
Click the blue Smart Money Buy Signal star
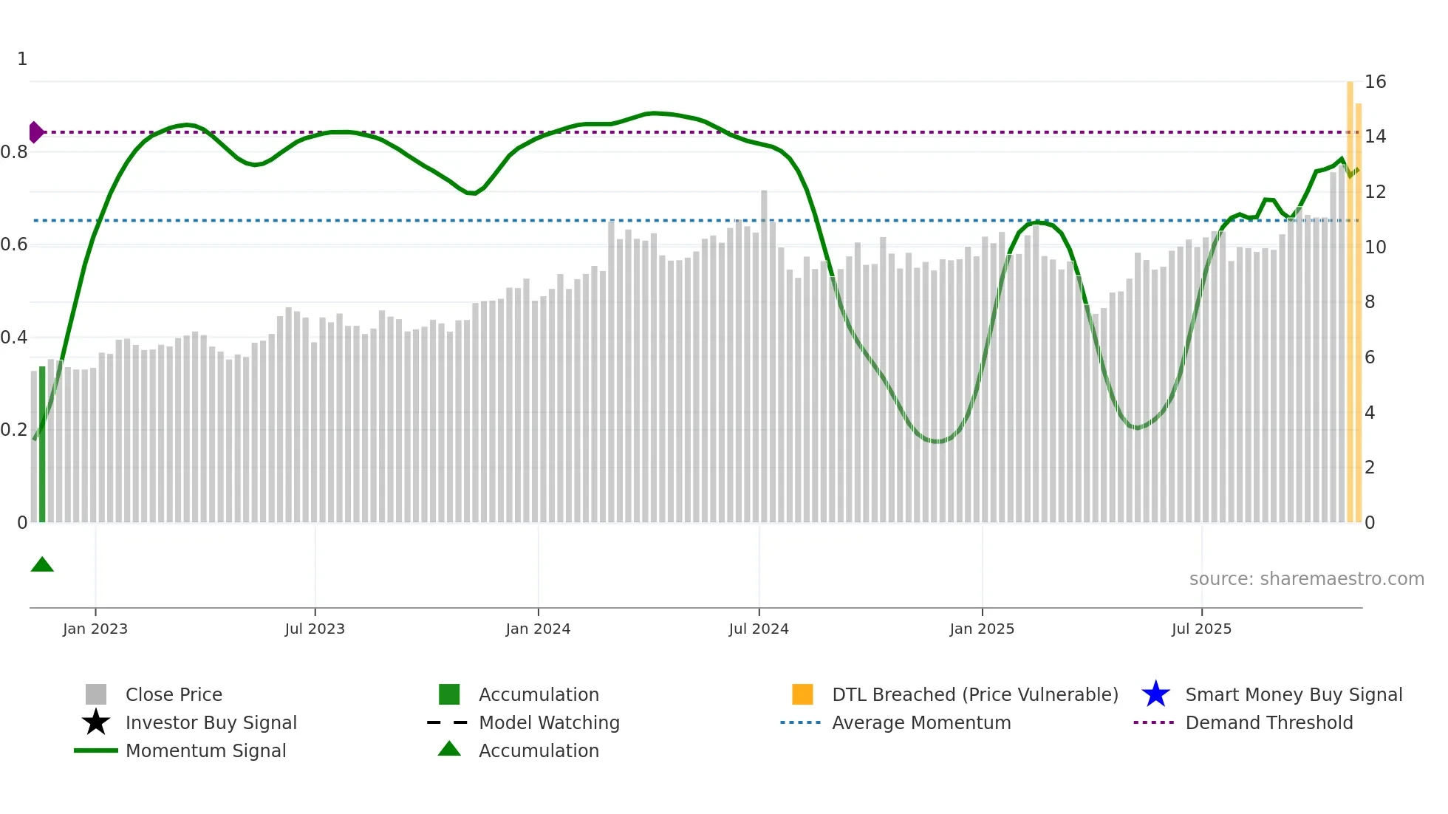click(1155, 694)
